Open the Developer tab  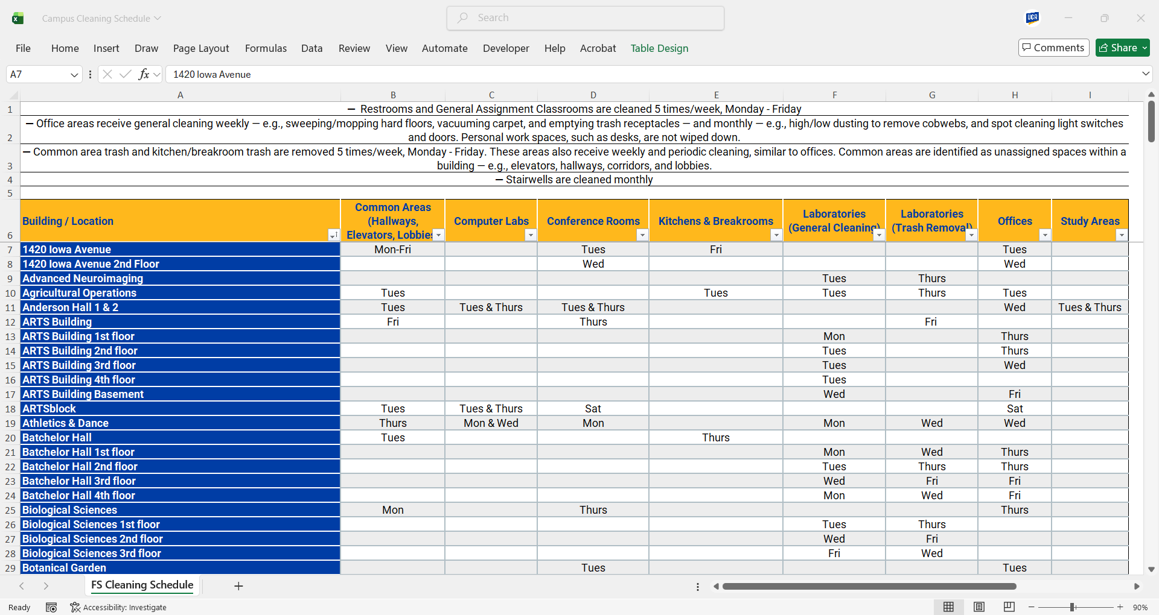click(506, 48)
